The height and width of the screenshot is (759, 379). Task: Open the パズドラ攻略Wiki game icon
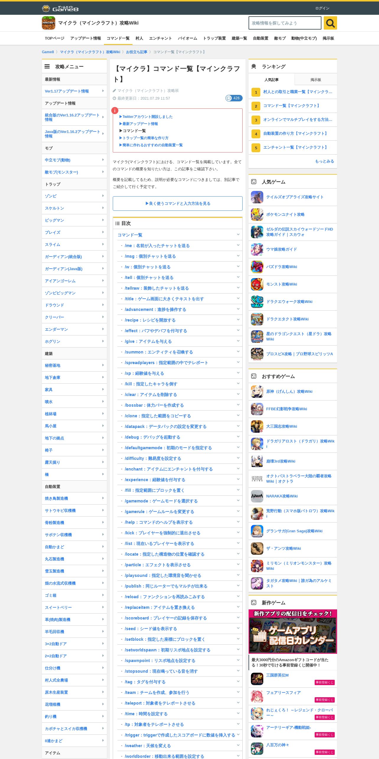(257, 267)
